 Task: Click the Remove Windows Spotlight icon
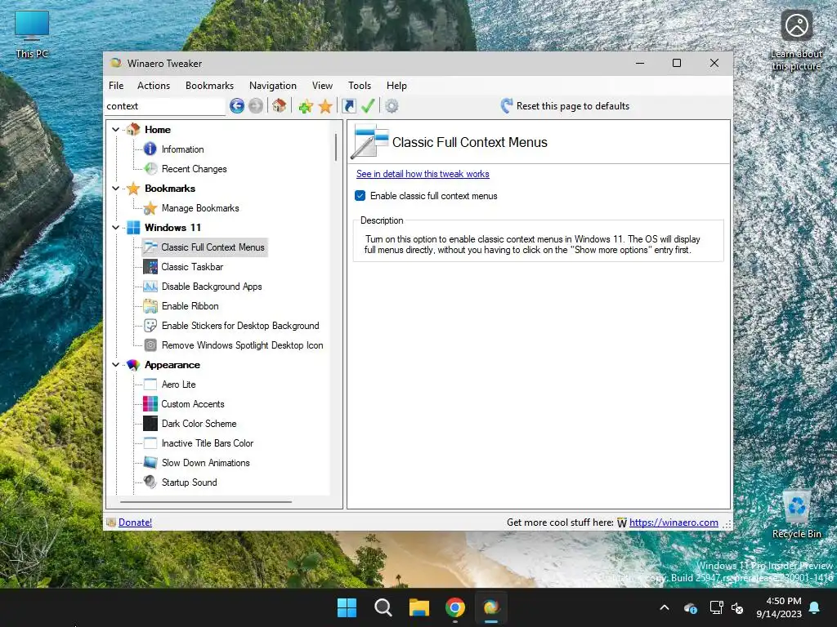[150, 345]
